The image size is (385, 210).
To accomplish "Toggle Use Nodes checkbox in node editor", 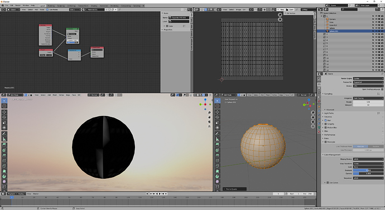I will point(47,9).
